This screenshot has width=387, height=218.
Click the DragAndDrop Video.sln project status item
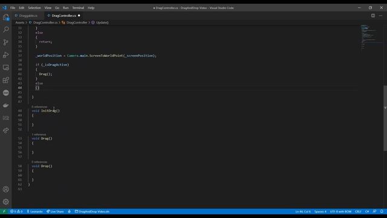[92, 211]
